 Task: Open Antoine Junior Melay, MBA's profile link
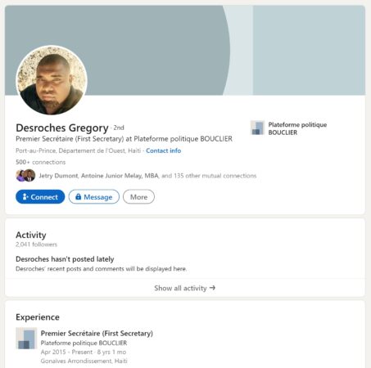120,176
